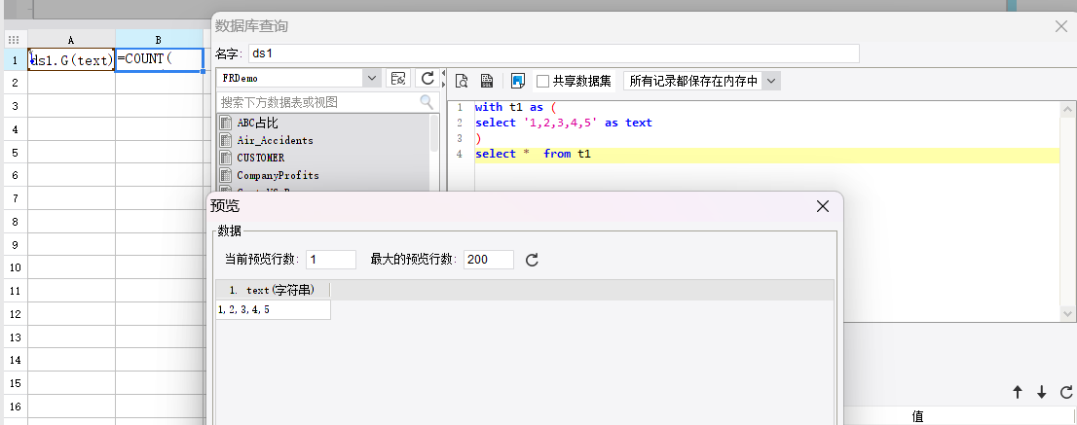Click the select-all corner of the spreadsheet grid
1077x425 pixels.
click(14, 40)
